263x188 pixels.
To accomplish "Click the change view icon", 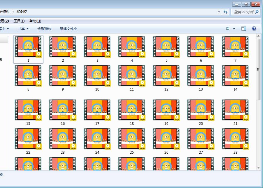I will 228,29.
